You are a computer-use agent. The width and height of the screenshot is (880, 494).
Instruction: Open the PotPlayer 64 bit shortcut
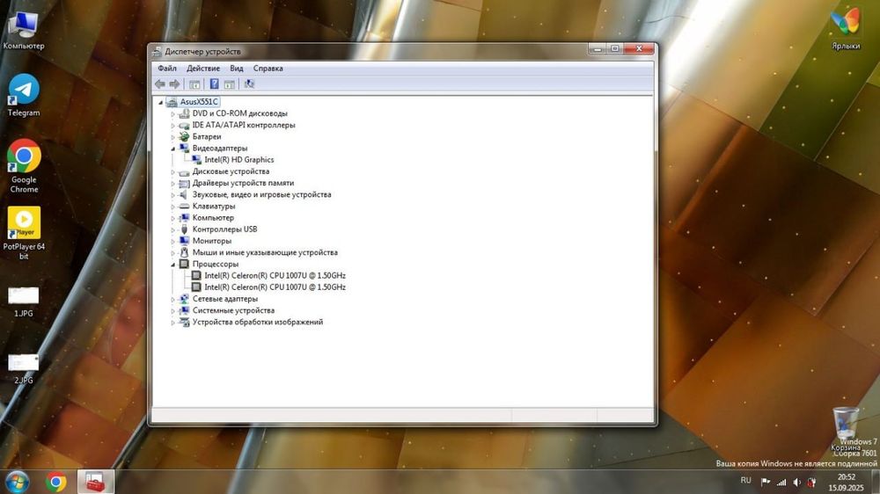click(24, 233)
